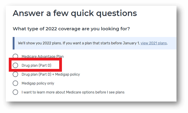Click the blue accent bar of info banner
The image size is (188, 113).
pos(13,43)
